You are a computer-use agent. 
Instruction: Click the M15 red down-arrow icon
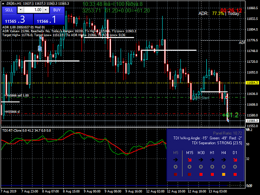(x=190, y=160)
